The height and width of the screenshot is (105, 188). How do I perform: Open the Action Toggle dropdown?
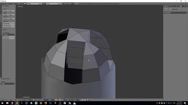point(8,84)
